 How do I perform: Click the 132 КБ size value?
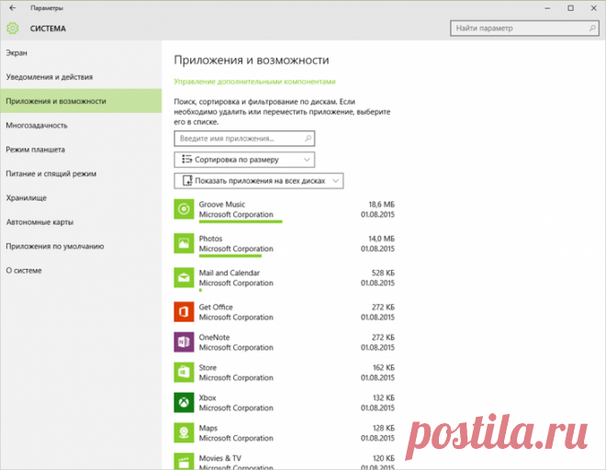(384, 397)
